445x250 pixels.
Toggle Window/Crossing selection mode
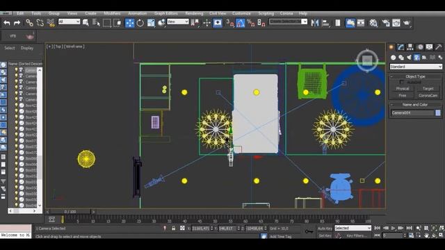117,23
